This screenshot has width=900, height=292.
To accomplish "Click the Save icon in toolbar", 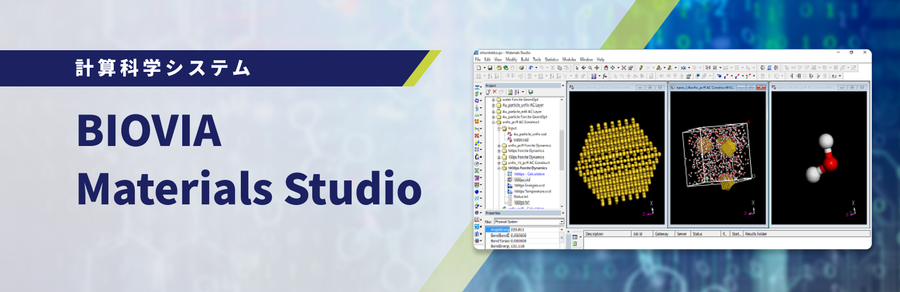I will pos(490,68).
